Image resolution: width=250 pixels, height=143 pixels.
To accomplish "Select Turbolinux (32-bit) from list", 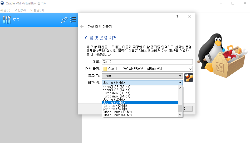I will click(x=140, y=93).
